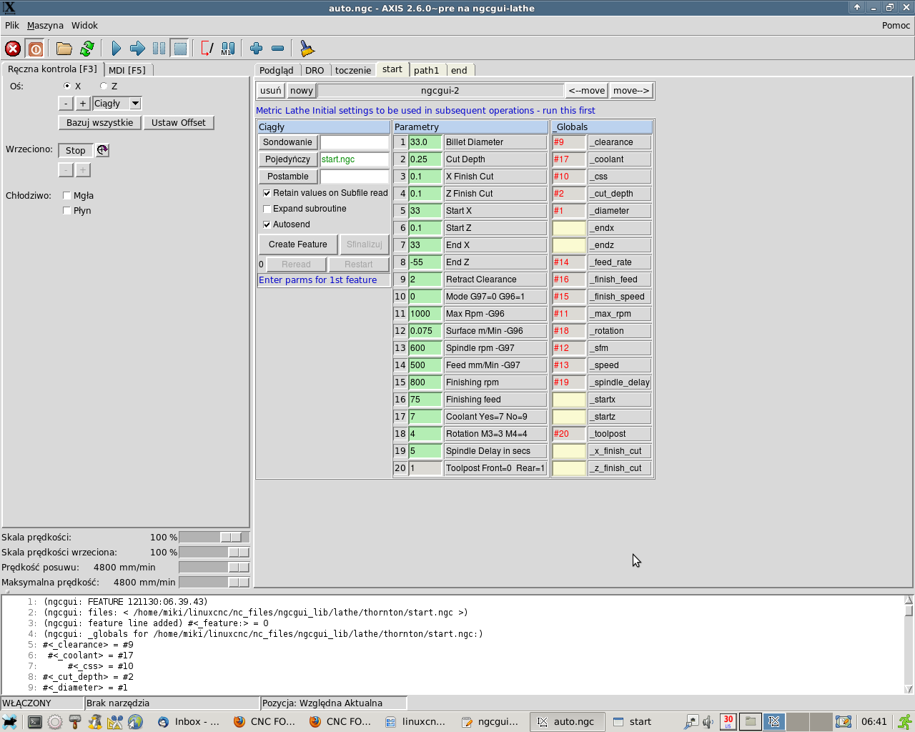Run the program with play icon
This screenshot has height=732, width=915.
point(116,49)
